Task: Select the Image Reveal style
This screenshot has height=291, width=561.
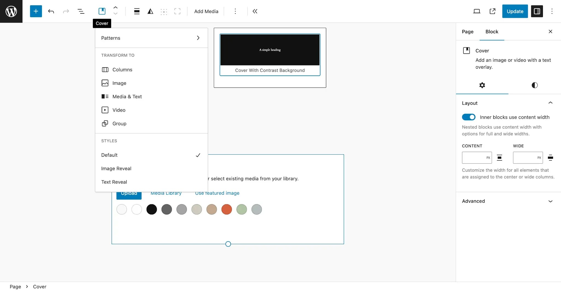Action: coord(116,168)
